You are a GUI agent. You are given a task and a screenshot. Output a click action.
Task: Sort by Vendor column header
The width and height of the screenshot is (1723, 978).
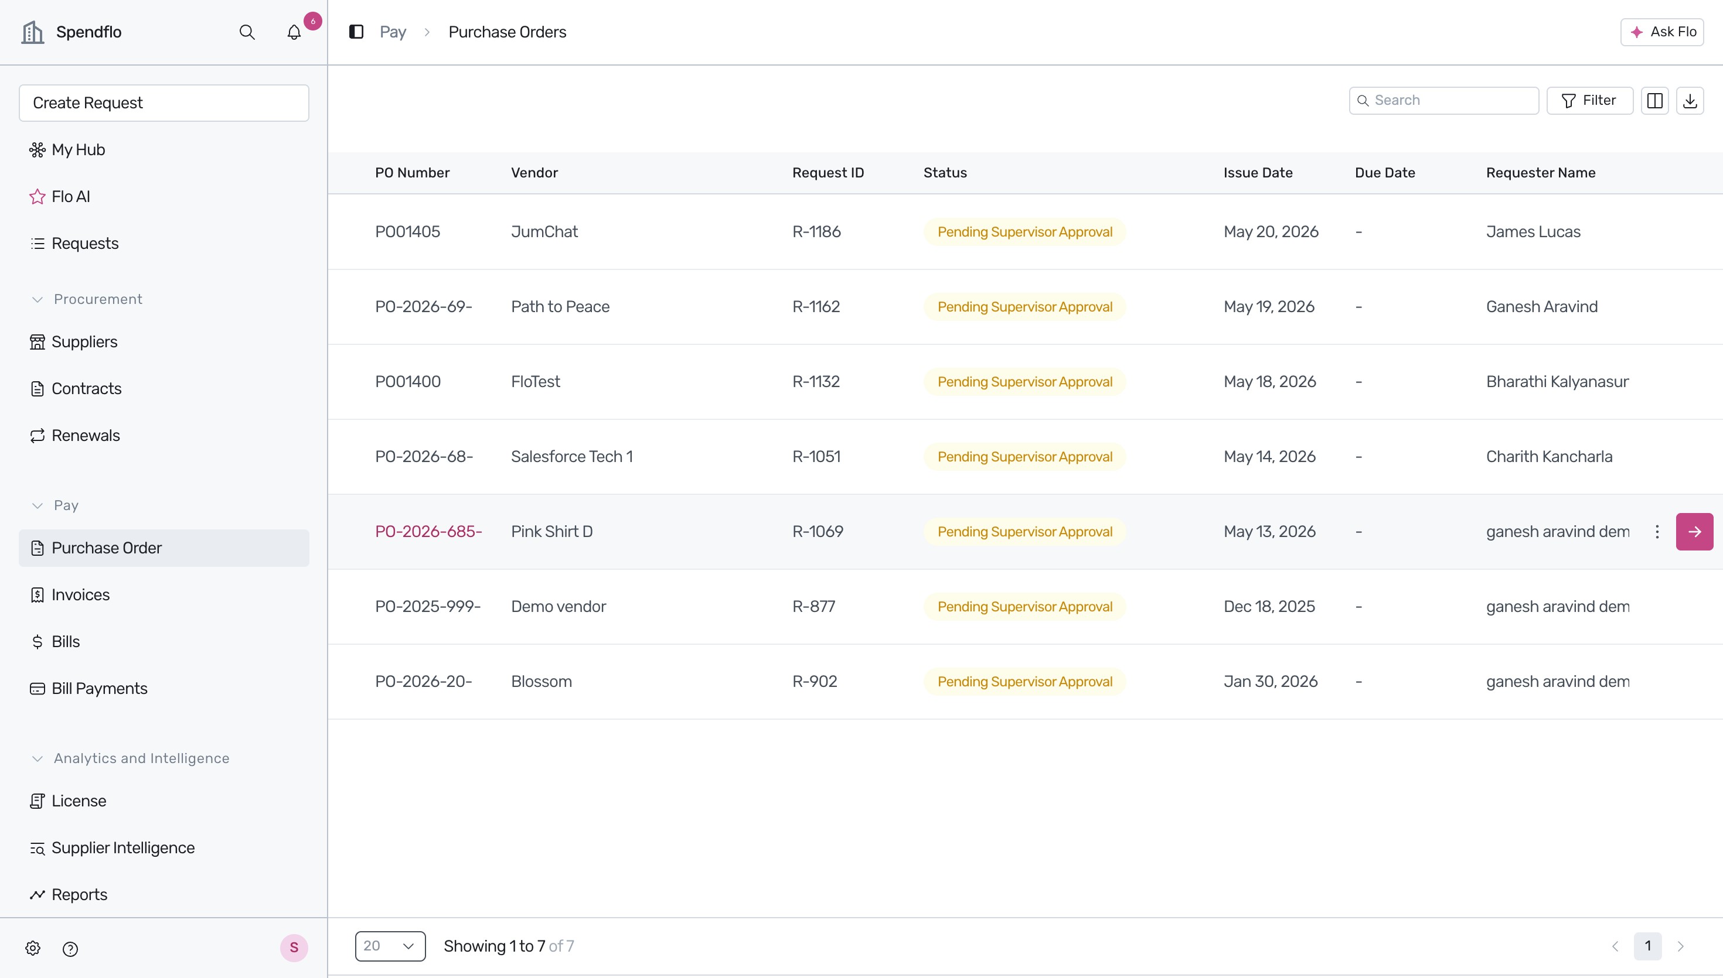(x=534, y=173)
